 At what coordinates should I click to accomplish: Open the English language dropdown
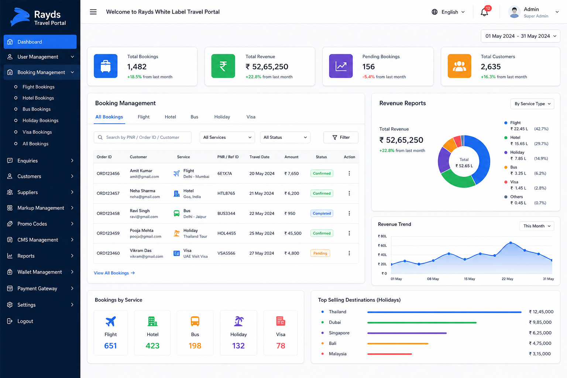[x=448, y=12]
